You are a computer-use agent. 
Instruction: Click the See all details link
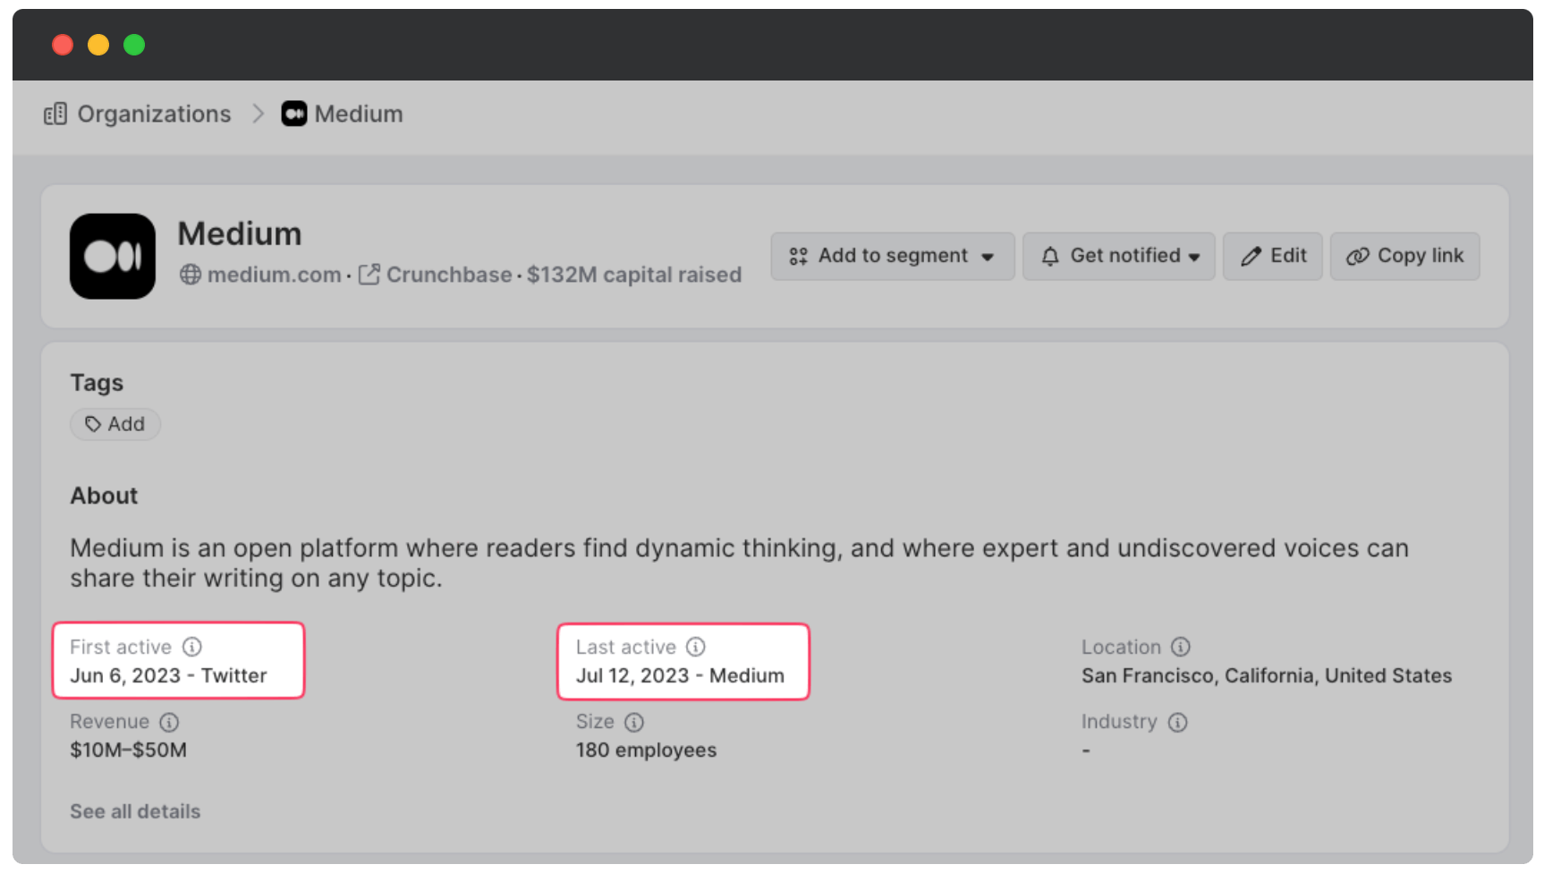135,811
